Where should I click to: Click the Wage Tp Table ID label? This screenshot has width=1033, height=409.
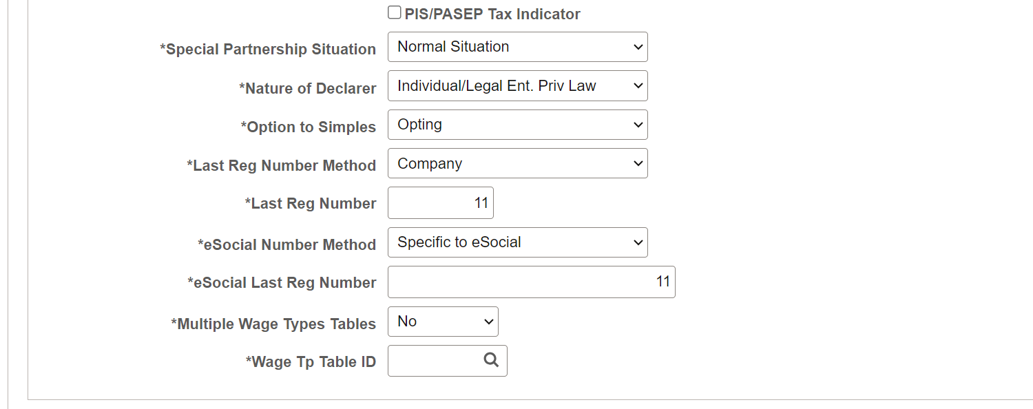pos(311,361)
